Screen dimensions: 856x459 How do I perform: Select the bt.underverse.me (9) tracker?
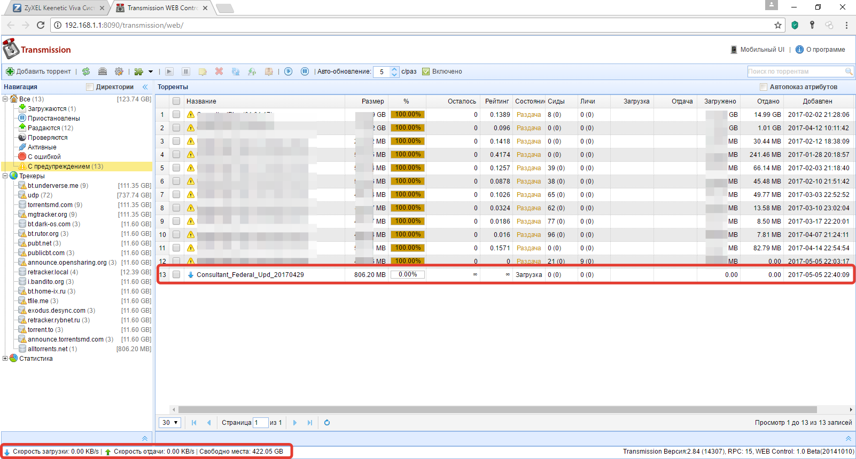pyautogui.click(x=58, y=185)
